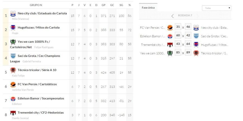The height and width of the screenshot is (121, 243).
Task: Go to next rodada with right chevron
Action: [x=198, y=16]
